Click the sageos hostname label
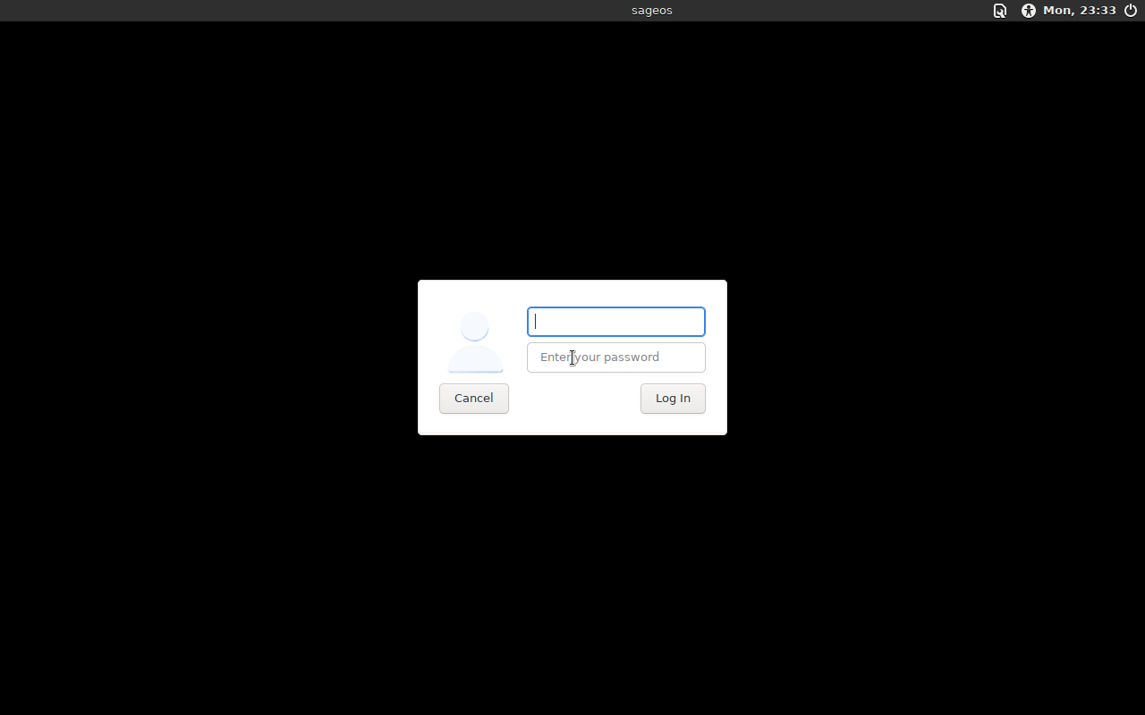The height and width of the screenshot is (715, 1145). coord(652,11)
